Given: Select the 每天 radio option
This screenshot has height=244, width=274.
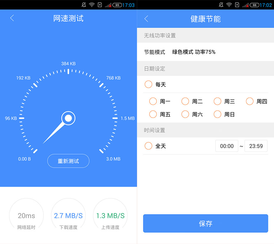Looking at the screenshot, I should tap(149, 84).
